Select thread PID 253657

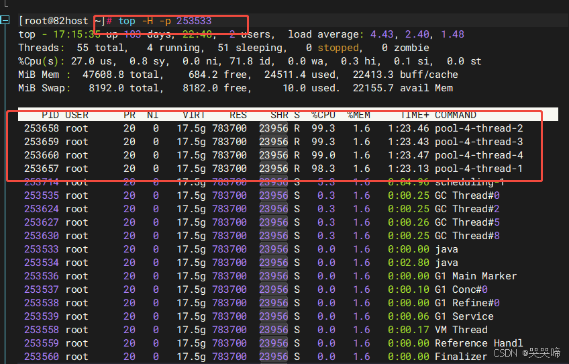coord(42,169)
